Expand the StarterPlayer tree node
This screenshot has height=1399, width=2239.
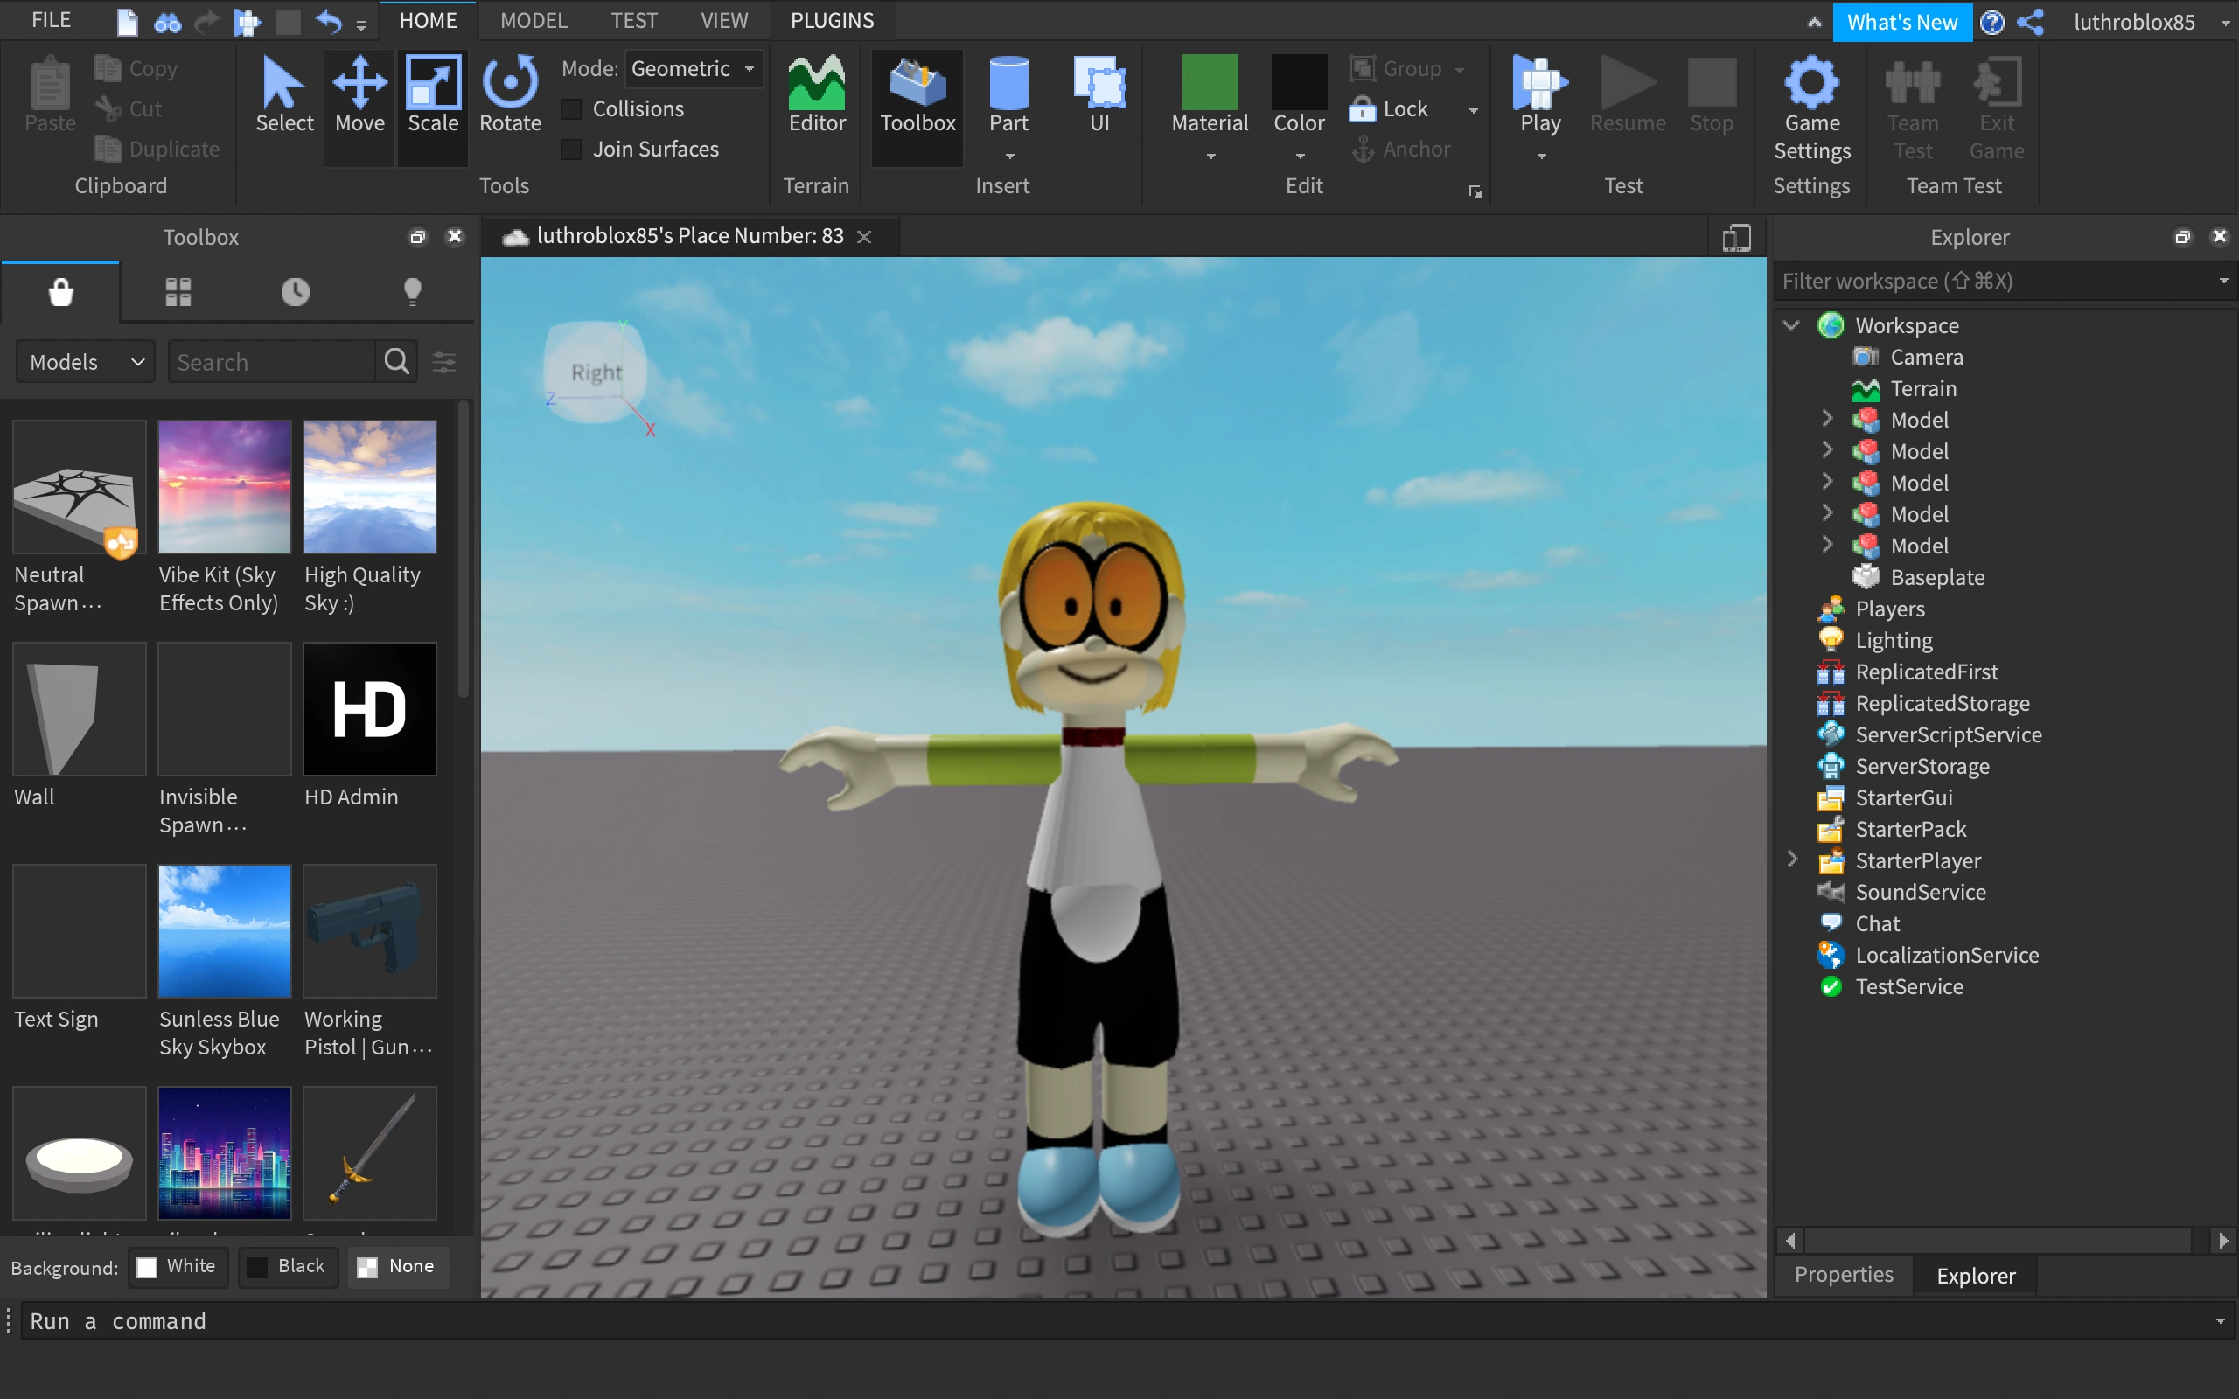click(x=1792, y=860)
